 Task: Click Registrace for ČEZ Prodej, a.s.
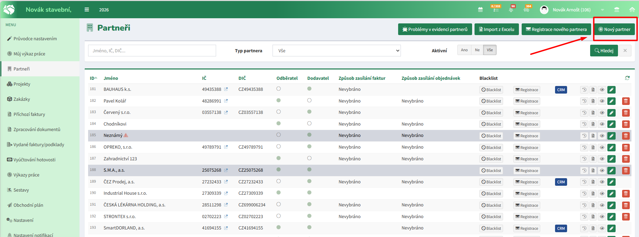527,182
